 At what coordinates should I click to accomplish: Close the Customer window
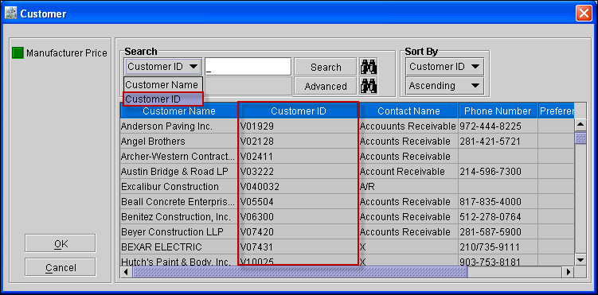tap(584, 14)
